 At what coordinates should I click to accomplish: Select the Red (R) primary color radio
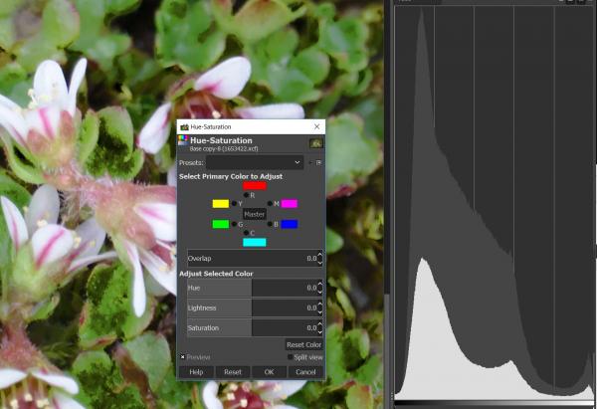click(x=246, y=195)
